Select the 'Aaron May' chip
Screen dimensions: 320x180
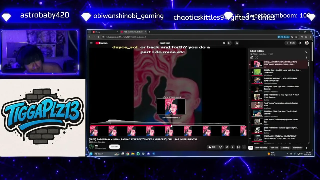click(x=285, y=148)
